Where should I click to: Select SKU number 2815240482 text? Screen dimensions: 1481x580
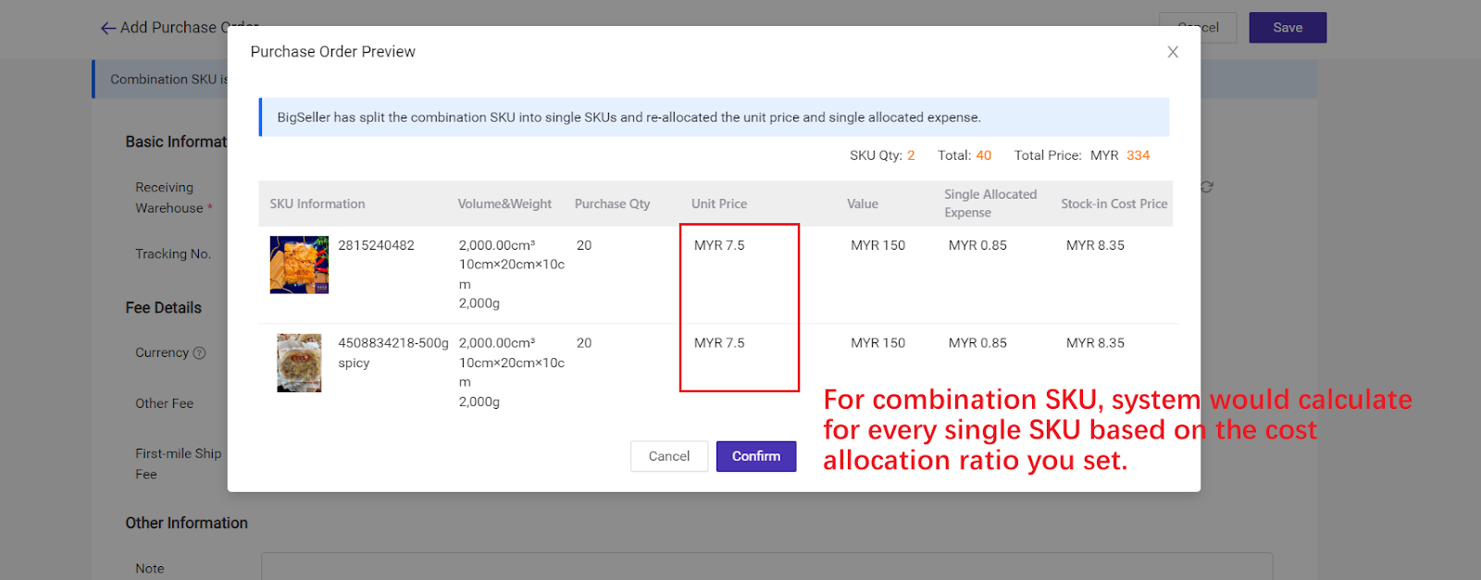coord(376,245)
